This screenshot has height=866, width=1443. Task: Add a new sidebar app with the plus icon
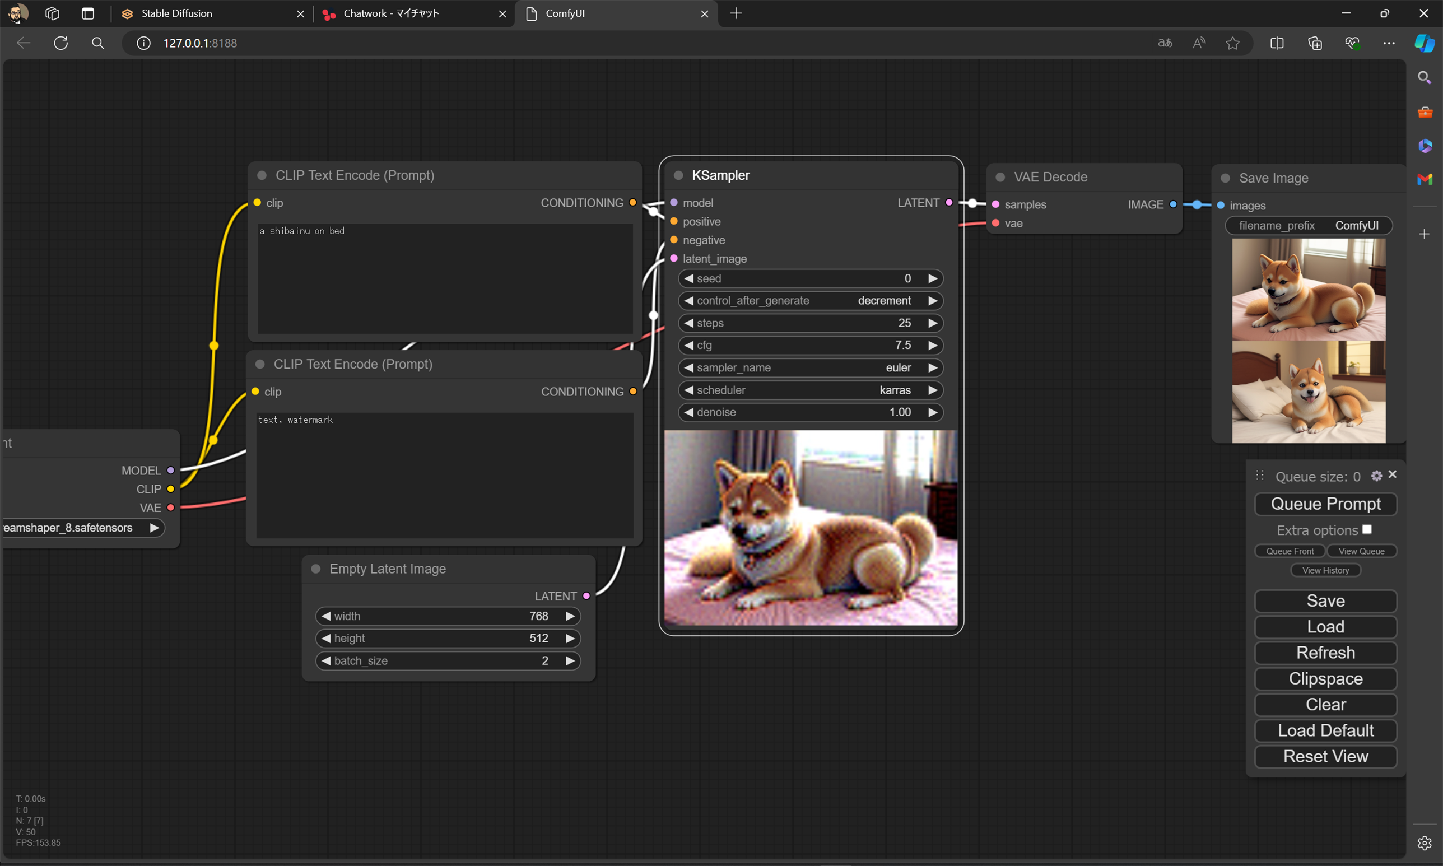pos(1426,234)
